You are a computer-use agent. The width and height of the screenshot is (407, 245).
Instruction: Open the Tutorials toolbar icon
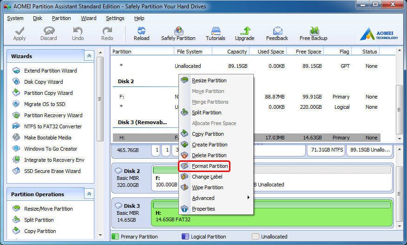[216, 33]
